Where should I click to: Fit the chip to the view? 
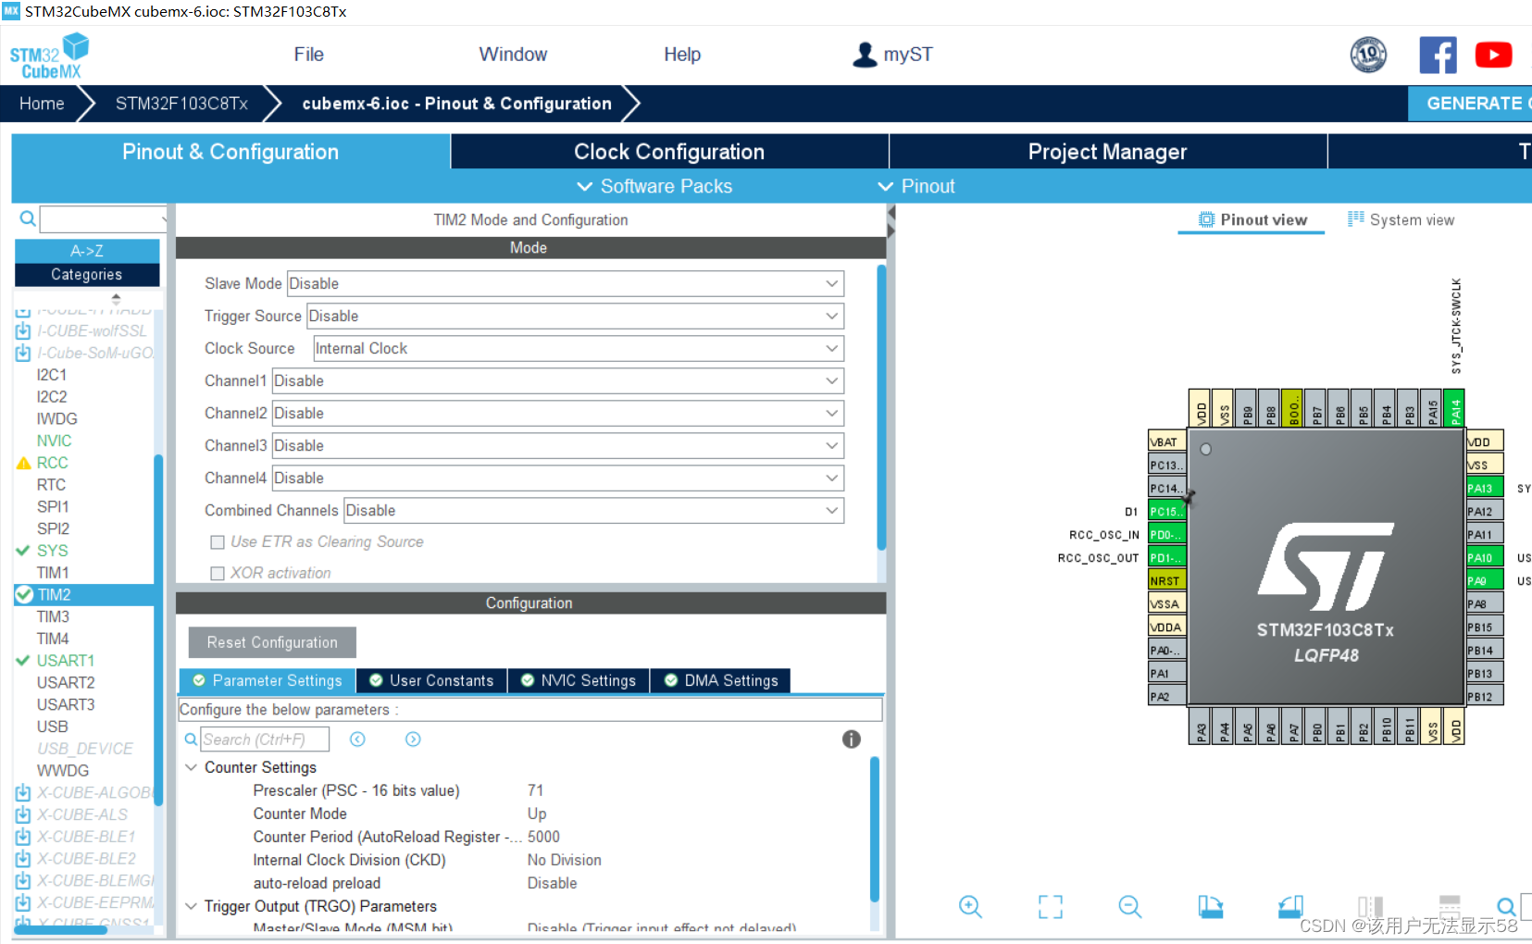click(1050, 906)
